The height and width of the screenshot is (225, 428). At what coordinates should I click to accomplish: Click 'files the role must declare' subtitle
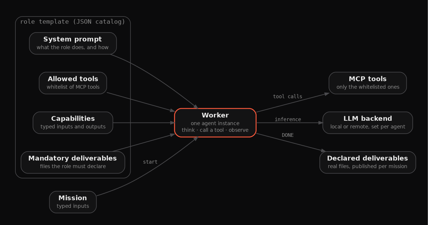click(x=73, y=166)
